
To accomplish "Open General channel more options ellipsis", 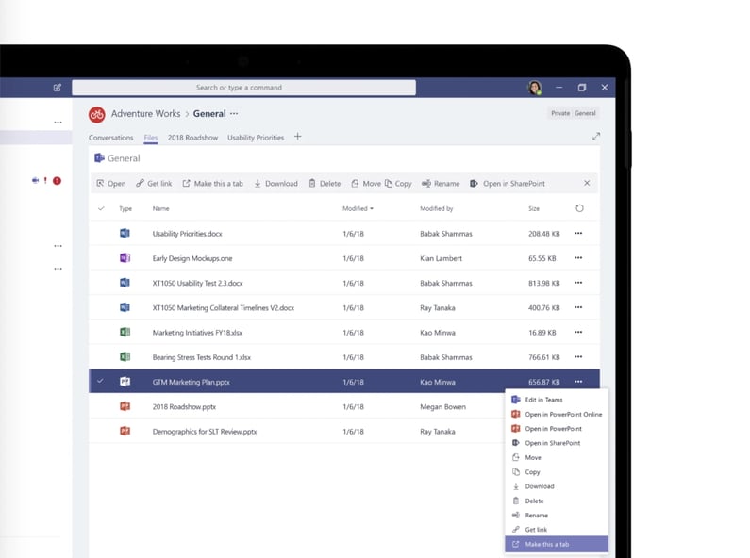I will [234, 114].
